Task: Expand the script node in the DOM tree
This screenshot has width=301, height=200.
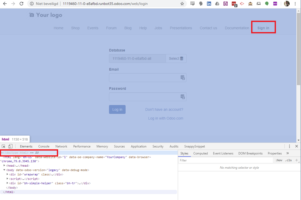Action: (7, 179)
